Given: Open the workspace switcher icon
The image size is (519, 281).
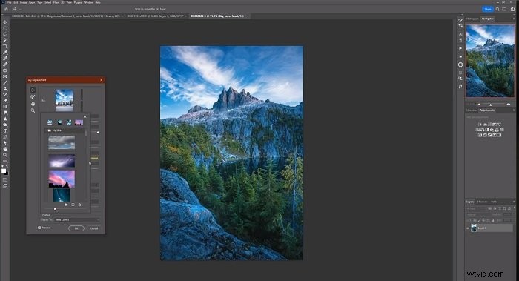Looking at the screenshot, I should 504,9.
